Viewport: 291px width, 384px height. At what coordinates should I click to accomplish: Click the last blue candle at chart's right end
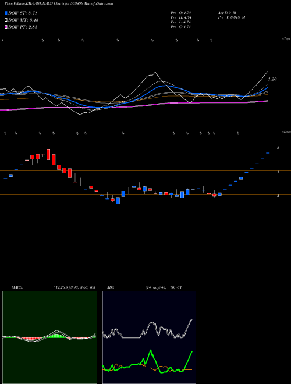pyautogui.click(x=268, y=153)
